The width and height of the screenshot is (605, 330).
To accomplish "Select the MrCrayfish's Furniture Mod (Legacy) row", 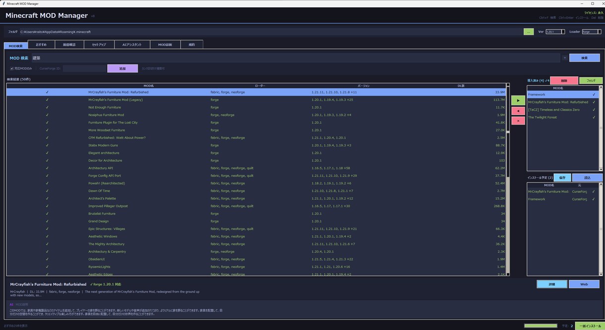I will [x=256, y=100].
